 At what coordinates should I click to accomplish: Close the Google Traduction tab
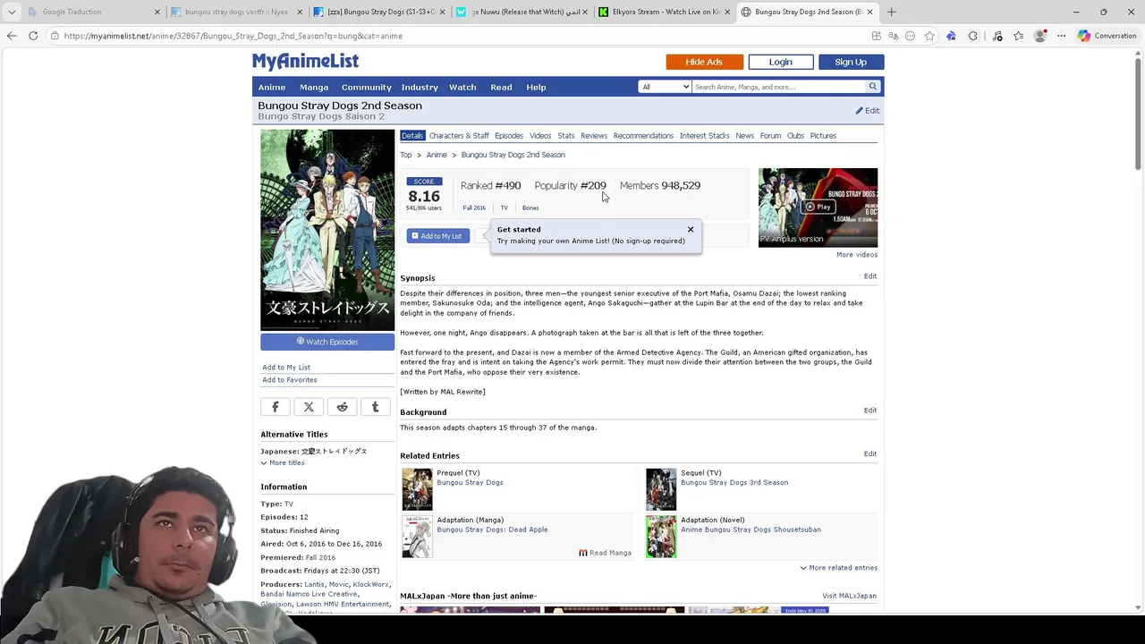157,12
